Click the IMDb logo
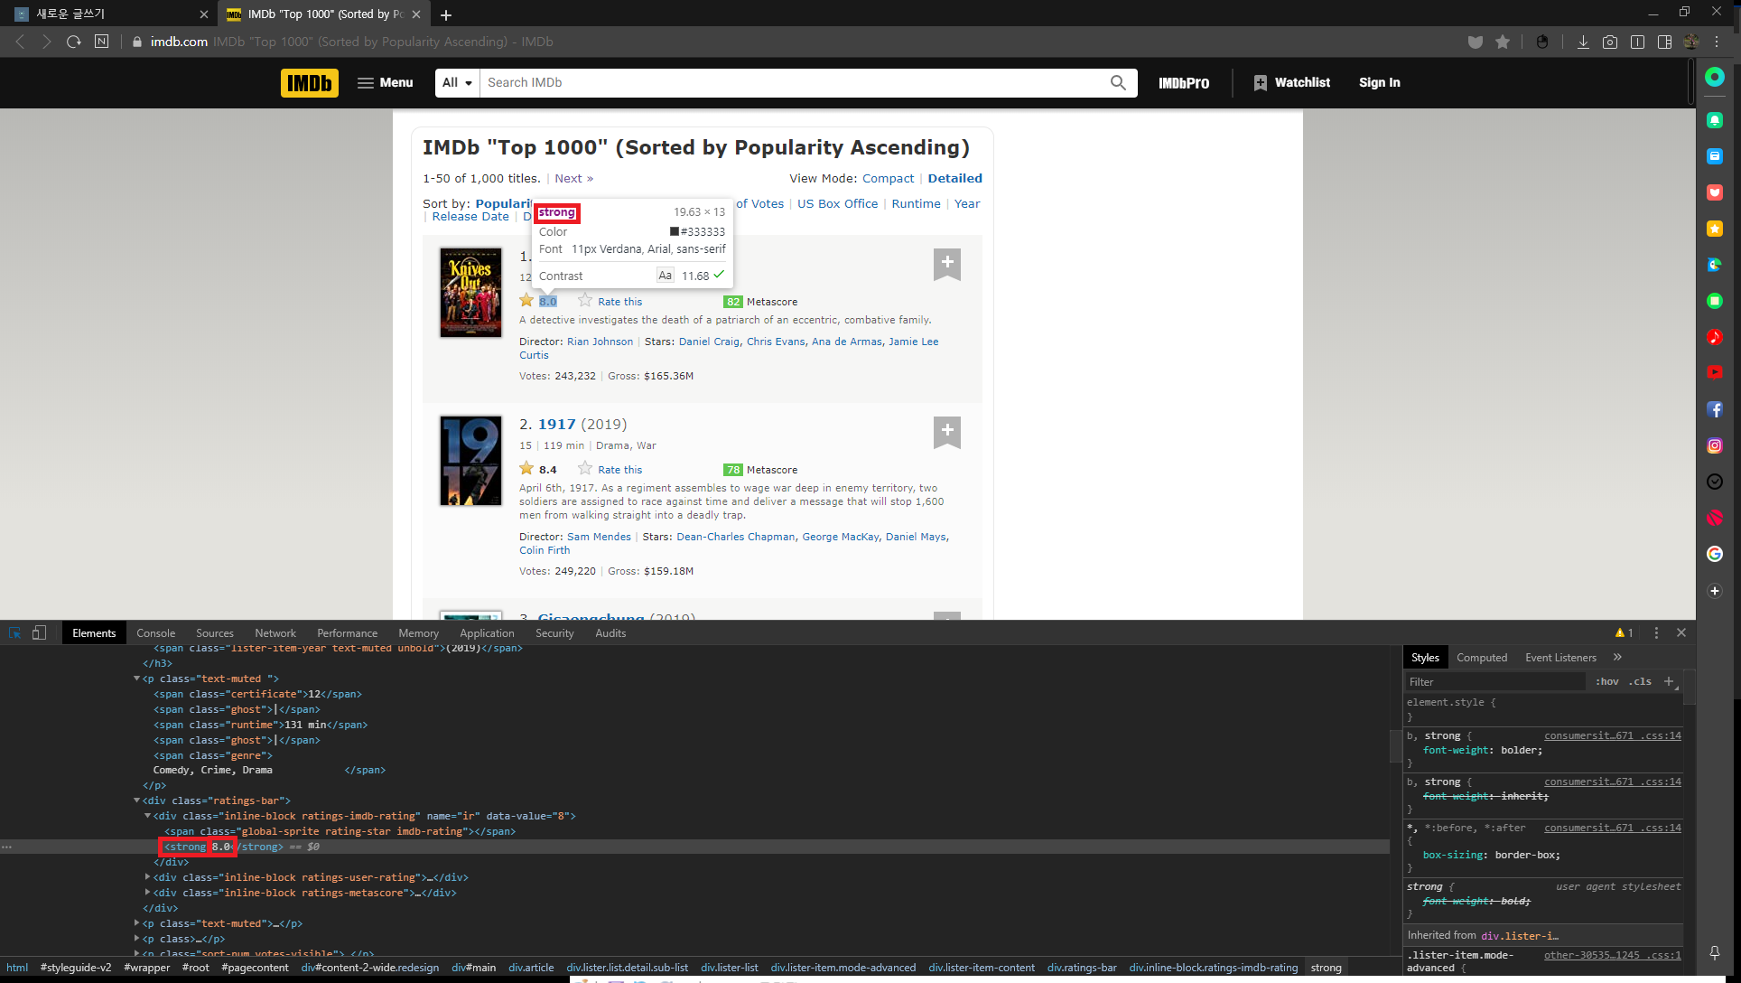Image resolution: width=1741 pixels, height=983 pixels. (x=309, y=83)
